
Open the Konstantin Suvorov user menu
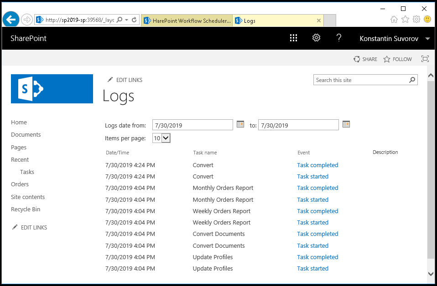pyautogui.click(x=395, y=38)
